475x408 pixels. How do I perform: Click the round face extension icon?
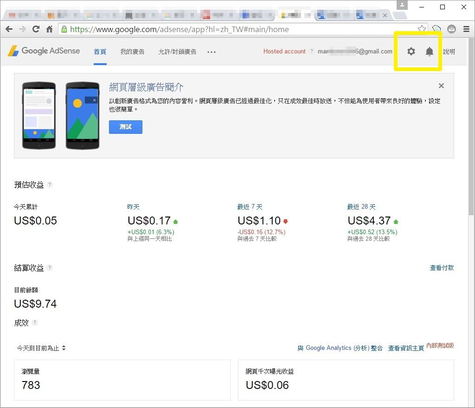pos(451,29)
